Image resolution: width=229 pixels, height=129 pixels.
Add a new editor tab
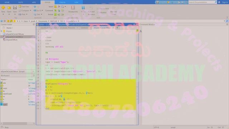click(x=117, y=28)
